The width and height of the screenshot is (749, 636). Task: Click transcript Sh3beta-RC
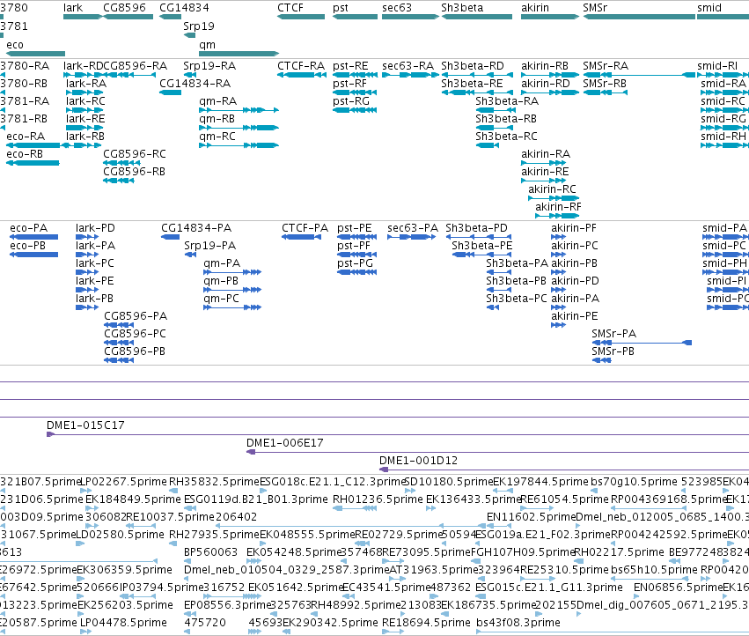[488, 145]
